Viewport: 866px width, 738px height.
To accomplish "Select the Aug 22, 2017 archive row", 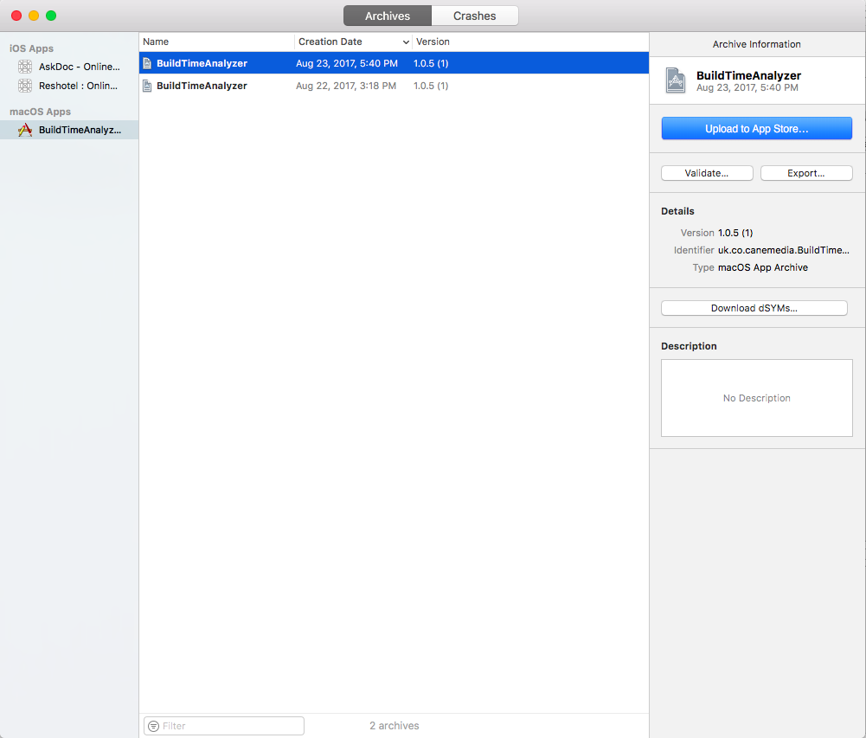I will pos(394,86).
